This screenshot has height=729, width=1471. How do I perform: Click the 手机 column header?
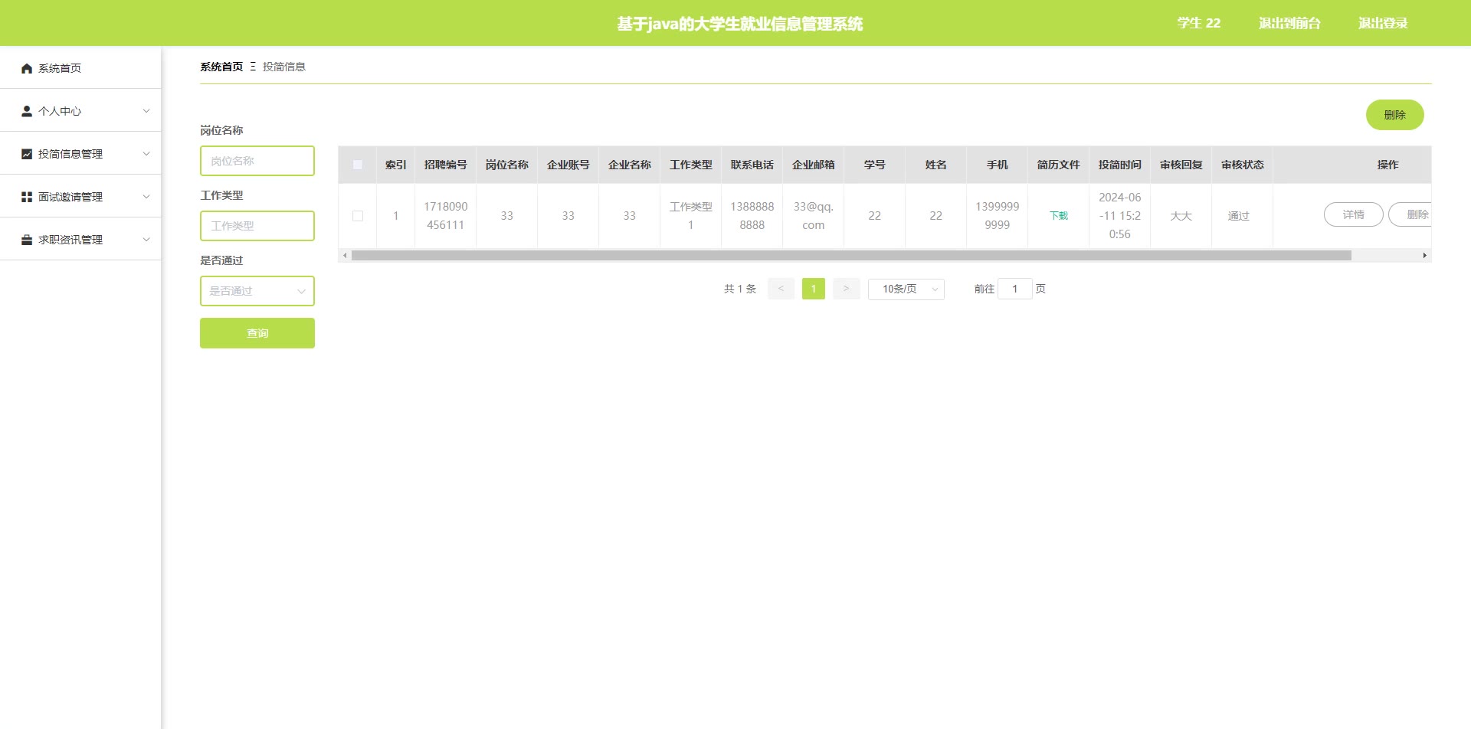(x=998, y=165)
